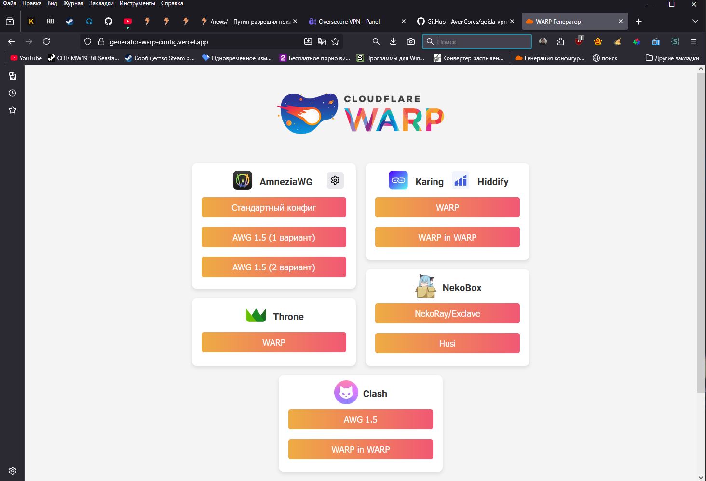Expand the Другие закладки folder
Image resolution: width=706 pixels, height=481 pixels.
[x=672, y=58]
